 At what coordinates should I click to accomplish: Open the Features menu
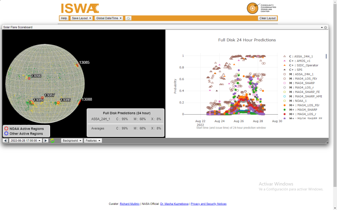click(x=93, y=141)
